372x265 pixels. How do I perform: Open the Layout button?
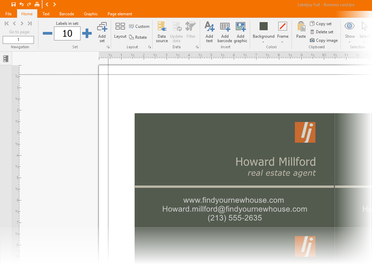tap(120, 30)
